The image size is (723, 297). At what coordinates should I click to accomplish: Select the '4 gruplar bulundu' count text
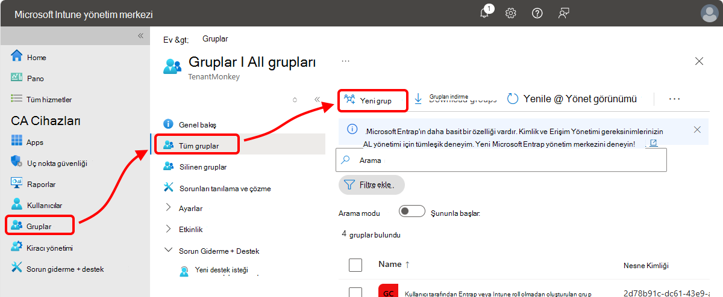pyautogui.click(x=371, y=234)
